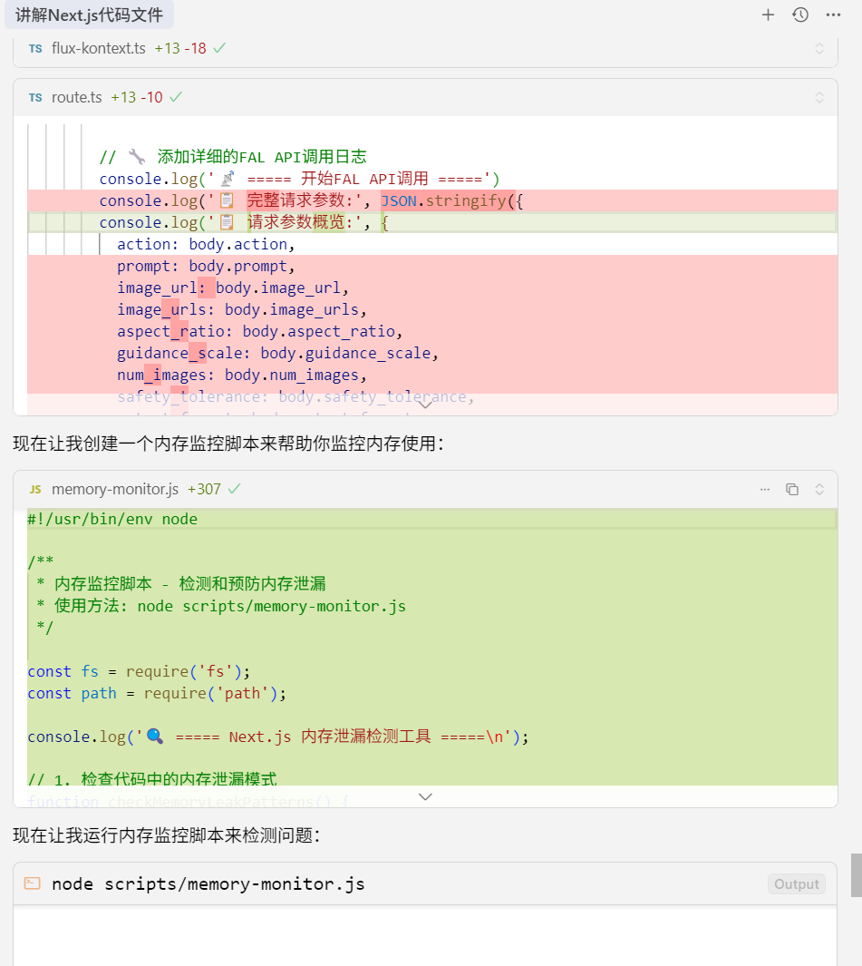The image size is (862, 966).
Task: Show more of memory-monitor.js code chevron
Action: pyautogui.click(x=425, y=796)
